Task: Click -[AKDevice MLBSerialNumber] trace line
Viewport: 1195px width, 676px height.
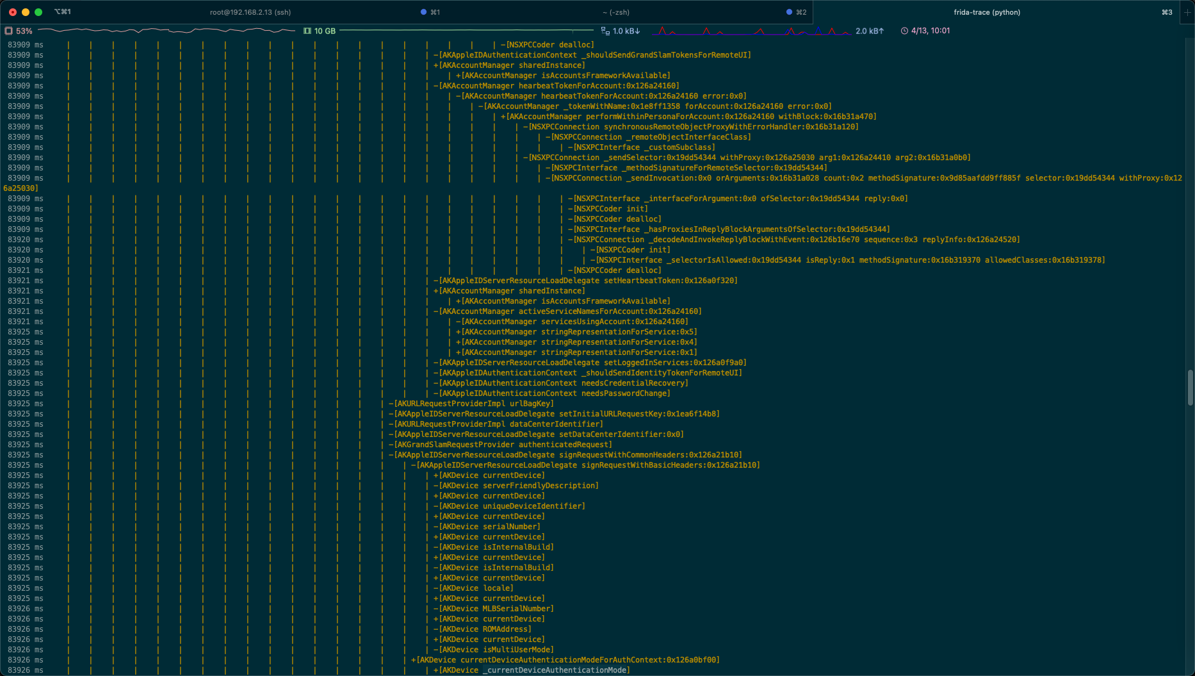Action: (493, 609)
